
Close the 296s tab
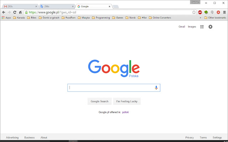tap(73, 6)
